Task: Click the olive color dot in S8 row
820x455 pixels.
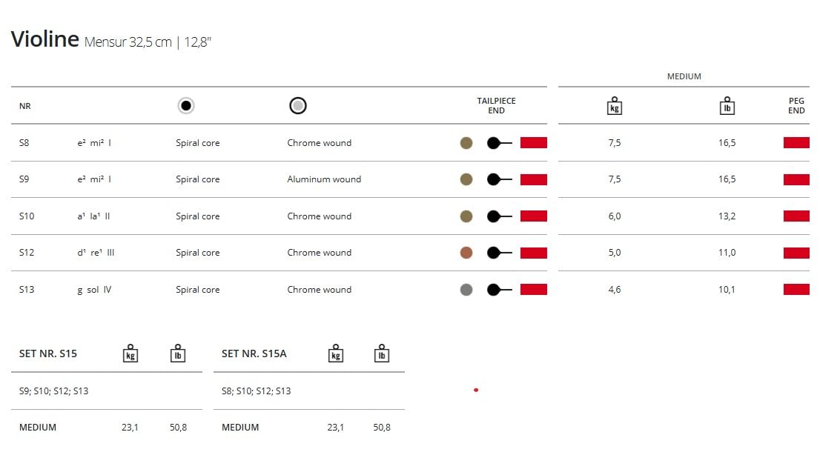Action: pyautogui.click(x=466, y=143)
